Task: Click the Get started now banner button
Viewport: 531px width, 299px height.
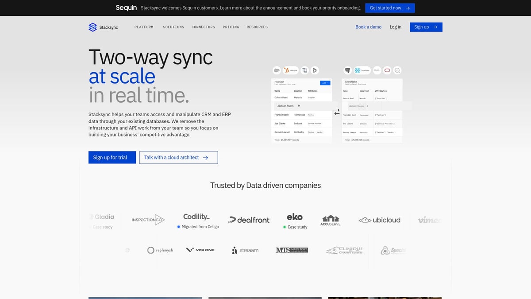Action: (x=389, y=8)
